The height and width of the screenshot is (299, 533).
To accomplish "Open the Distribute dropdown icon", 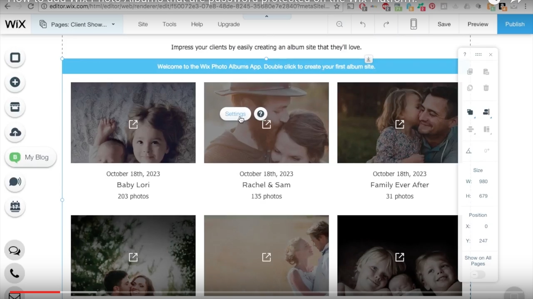I will click(x=470, y=130).
